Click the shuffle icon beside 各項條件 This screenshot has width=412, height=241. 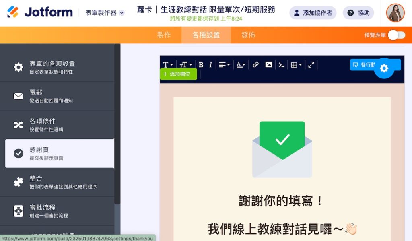(x=19, y=125)
